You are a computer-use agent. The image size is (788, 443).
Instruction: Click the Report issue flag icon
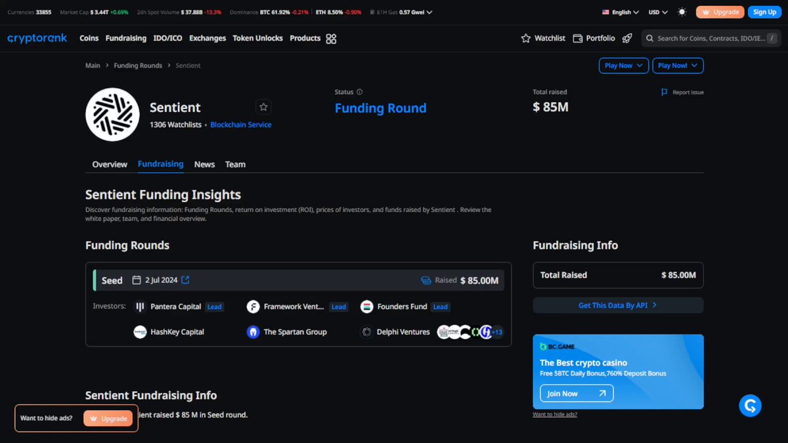coord(665,93)
